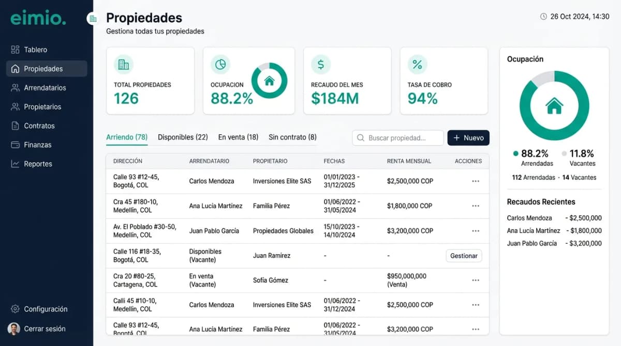Screen dimensions: 621x346
Task: Click the dollar icon on Recaudo del Mes
Action: [x=320, y=64]
